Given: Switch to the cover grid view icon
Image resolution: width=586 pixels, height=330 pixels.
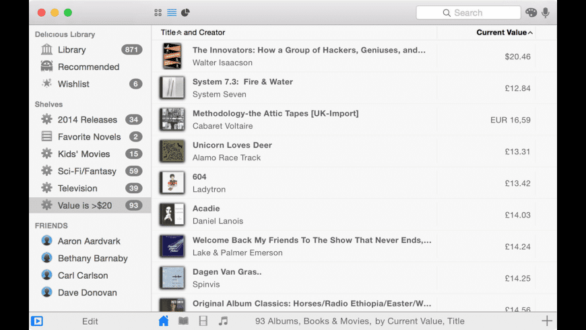Looking at the screenshot, I should pyautogui.click(x=158, y=13).
